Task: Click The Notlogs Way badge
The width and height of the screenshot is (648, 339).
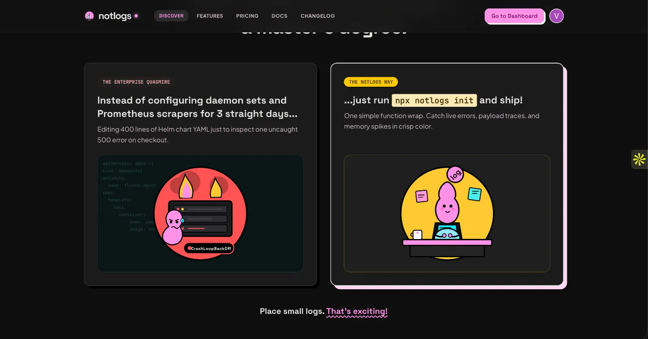Action: (371, 82)
